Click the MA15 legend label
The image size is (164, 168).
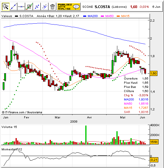coord(125,16)
